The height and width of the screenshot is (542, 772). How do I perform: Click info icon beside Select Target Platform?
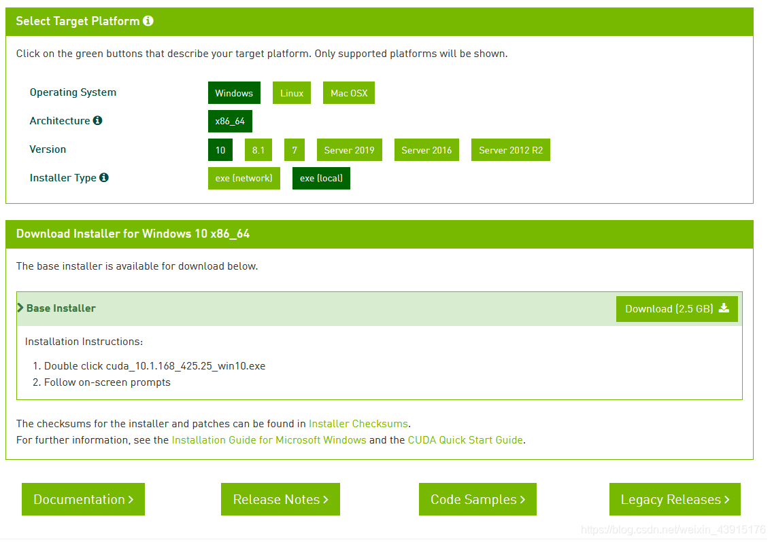pyautogui.click(x=148, y=20)
